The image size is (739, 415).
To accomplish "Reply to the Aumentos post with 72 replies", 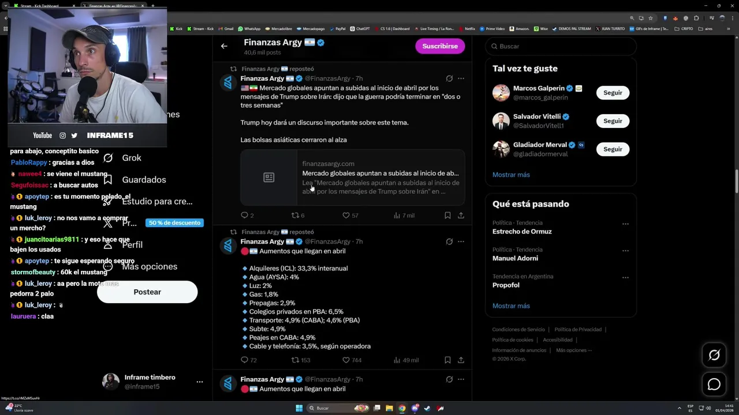I will click(248, 360).
